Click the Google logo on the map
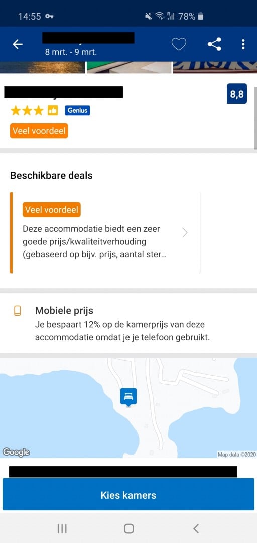The width and height of the screenshot is (257, 543). [16, 452]
